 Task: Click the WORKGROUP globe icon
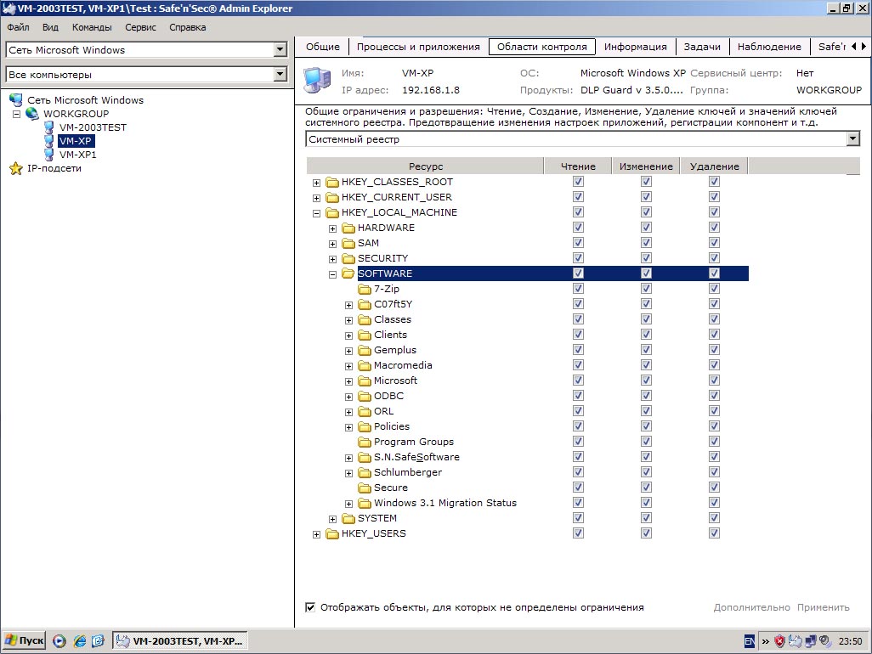[32, 113]
